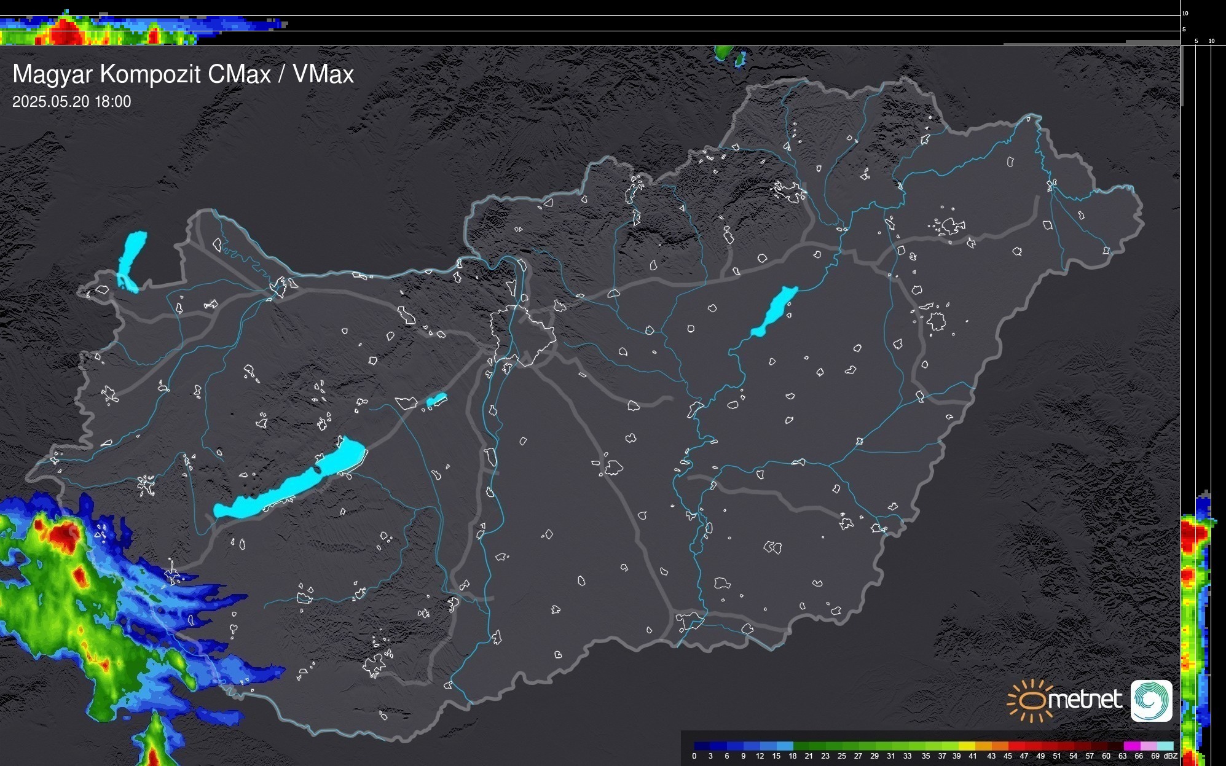Click the 2025.05.20 18:00 timestamp

pyautogui.click(x=71, y=102)
